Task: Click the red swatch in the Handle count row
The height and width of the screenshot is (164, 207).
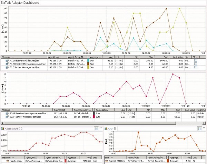Action: tap(66, 161)
